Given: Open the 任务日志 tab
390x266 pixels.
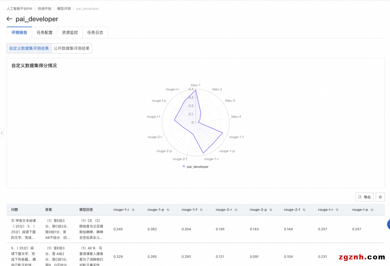Looking at the screenshot, I should (x=95, y=33).
